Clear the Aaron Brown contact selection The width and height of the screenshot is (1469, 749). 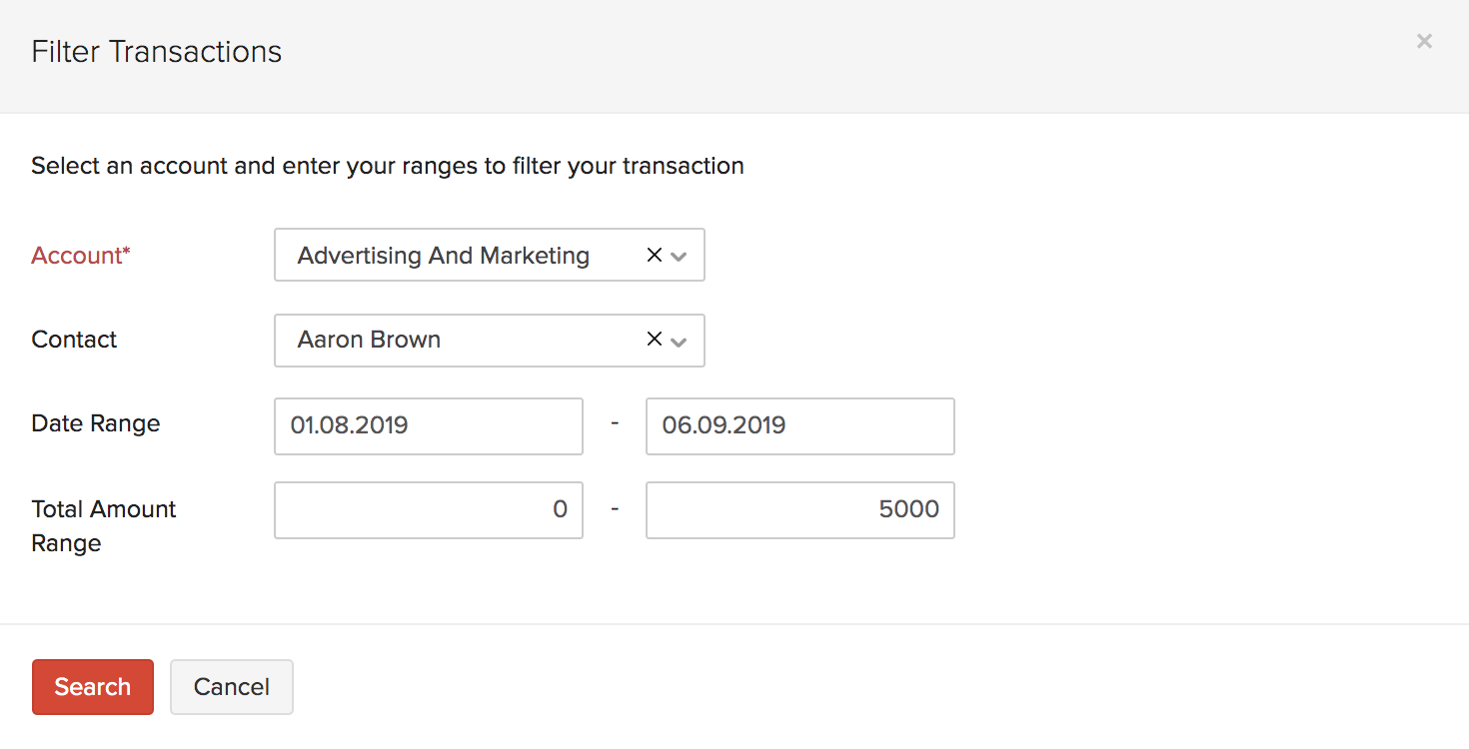tap(653, 340)
